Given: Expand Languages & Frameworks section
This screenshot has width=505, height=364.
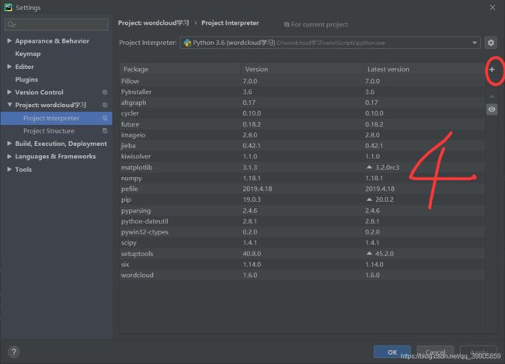Looking at the screenshot, I should click(9, 157).
